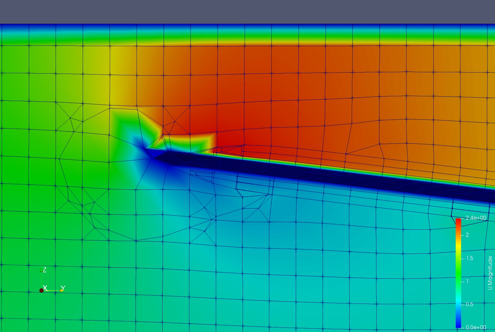Click the U Magnitude color legend bar
495x332 pixels.
pyautogui.click(x=458, y=273)
